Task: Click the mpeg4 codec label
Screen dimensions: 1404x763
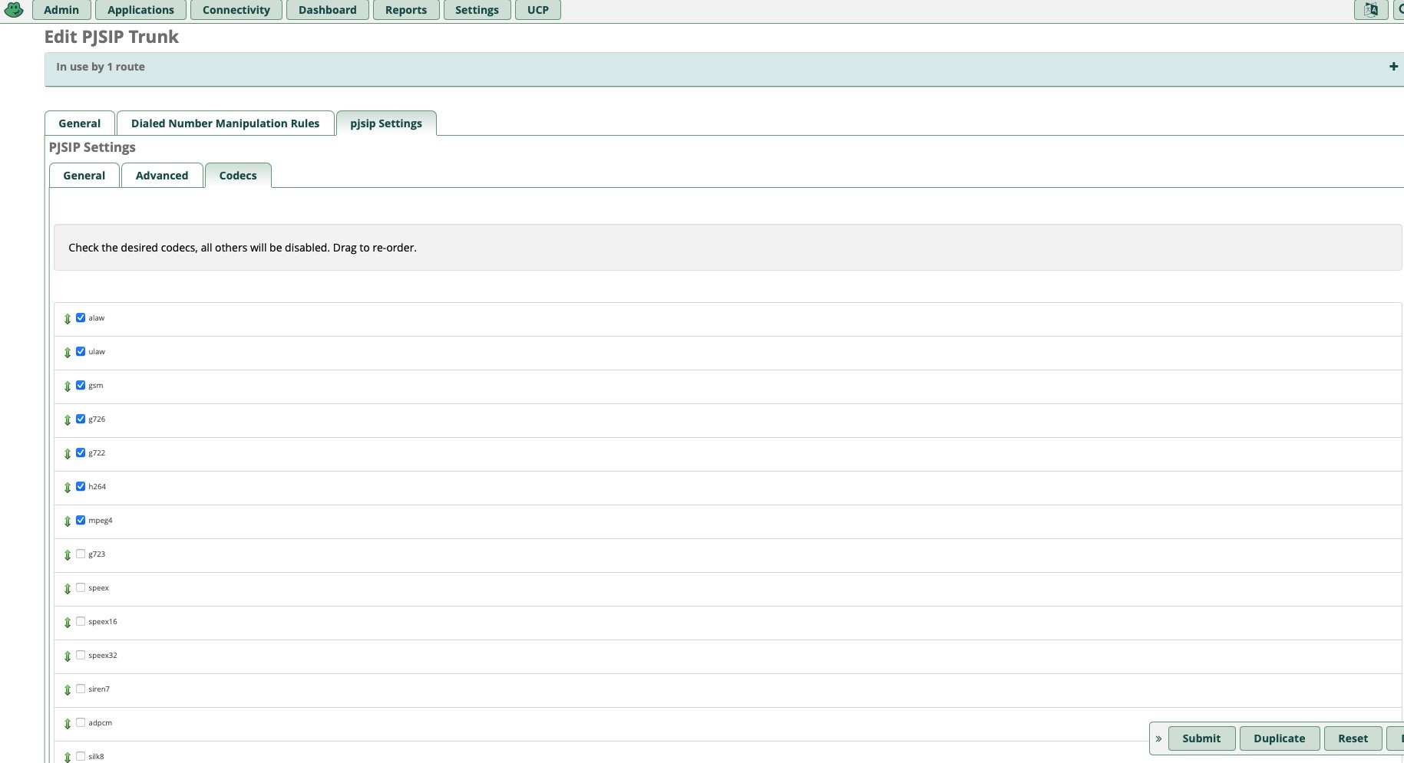Action: [x=101, y=521]
